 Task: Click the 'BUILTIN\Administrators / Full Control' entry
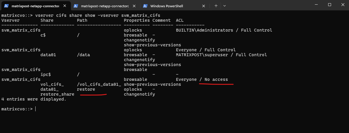(224, 30)
